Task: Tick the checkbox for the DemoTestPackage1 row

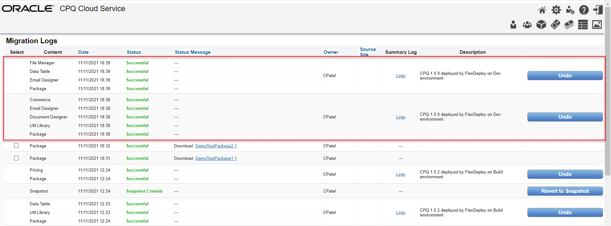Action: 17,158
